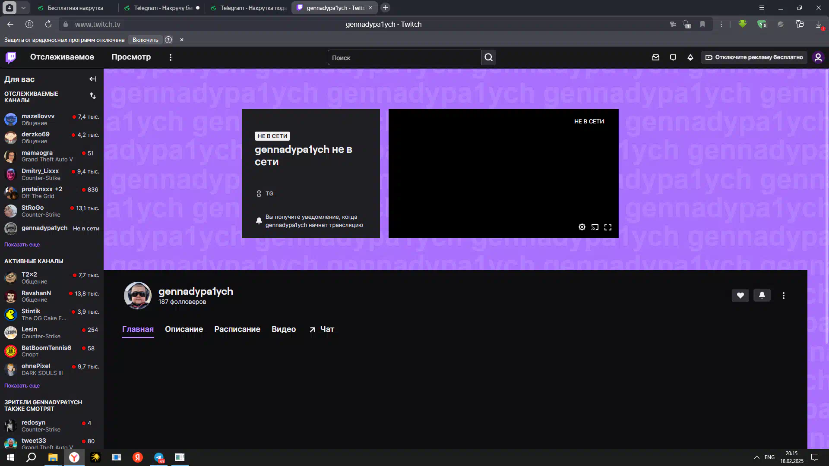Image resolution: width=829 pixels, height=466 pixels.
Task: Open the Telegram app in the taskbar
Action: 159,457
